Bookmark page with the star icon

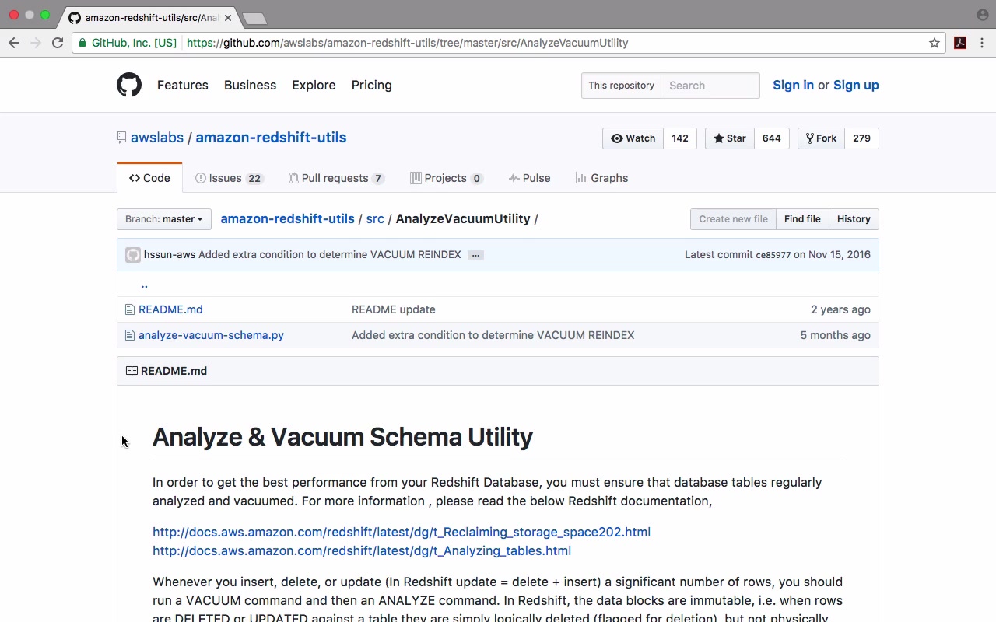(935, 43)
